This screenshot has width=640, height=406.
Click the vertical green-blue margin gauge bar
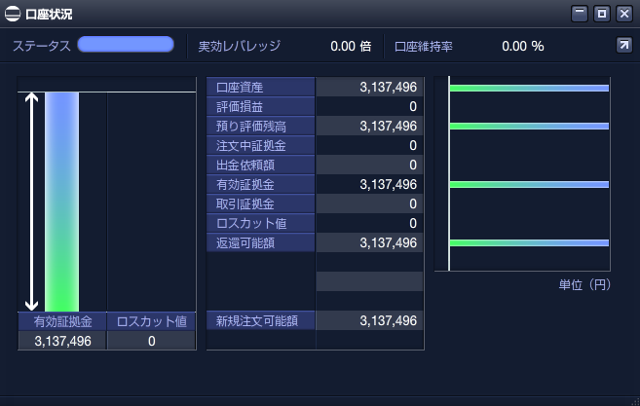click(x=62, y=202)
